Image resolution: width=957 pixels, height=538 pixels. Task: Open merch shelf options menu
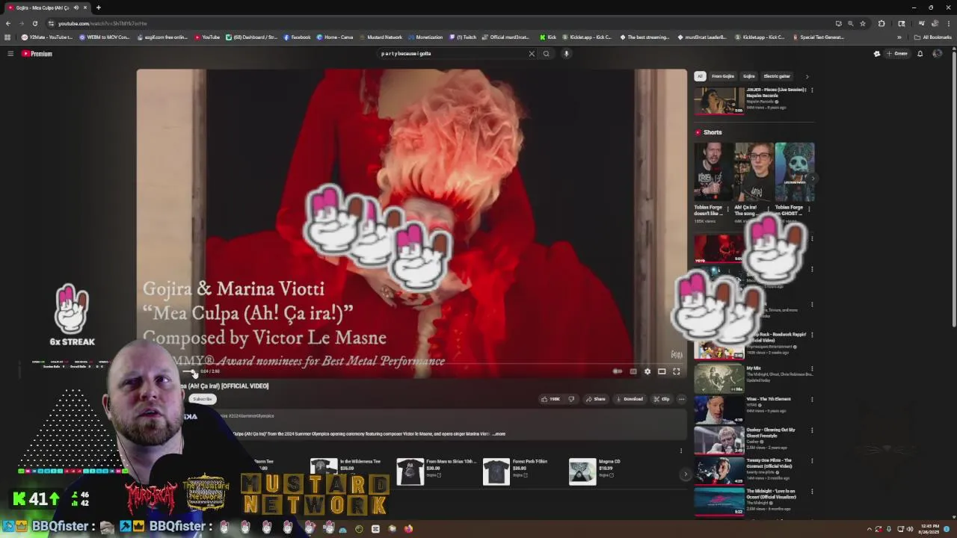click(680, 451)
